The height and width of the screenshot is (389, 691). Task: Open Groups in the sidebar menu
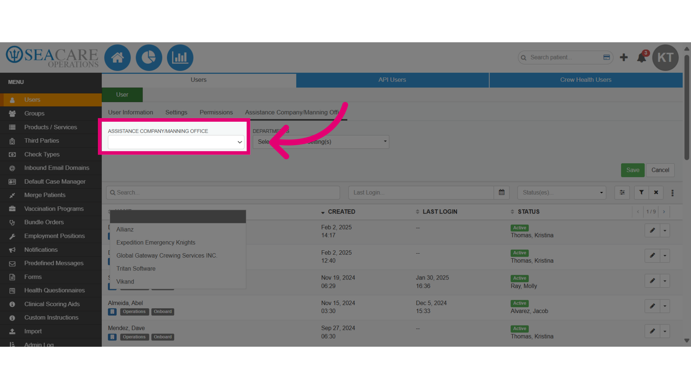(51, 113)
